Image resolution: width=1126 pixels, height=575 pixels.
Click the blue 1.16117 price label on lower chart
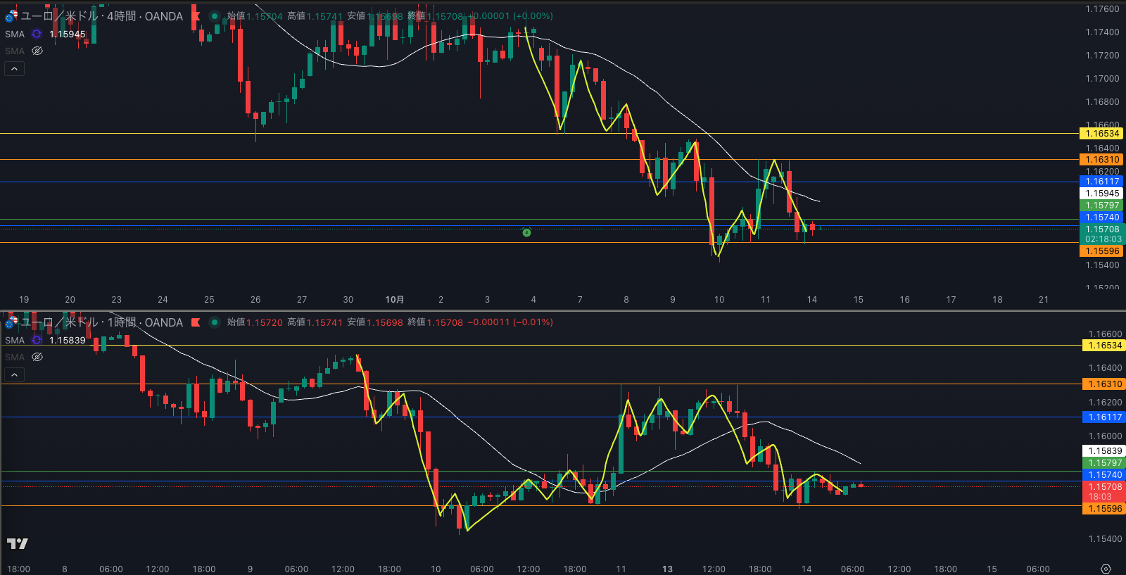click(1104, 417)
